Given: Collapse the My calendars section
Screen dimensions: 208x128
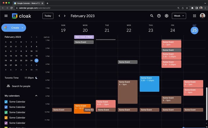Looking at the screenshot, I should (36, 96).
